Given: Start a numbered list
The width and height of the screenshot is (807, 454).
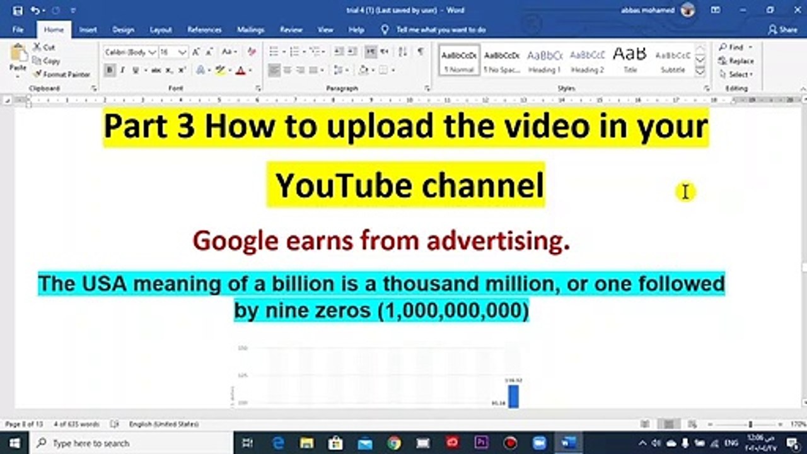Looking at the screenshot, I should point(296,52).
